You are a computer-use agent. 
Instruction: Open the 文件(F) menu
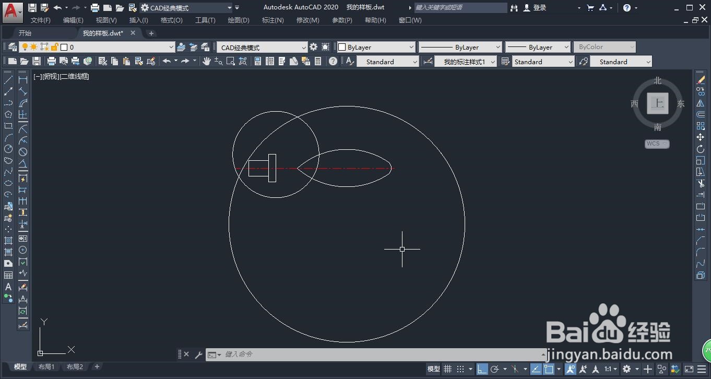pyautogui.click(x=41, y=20)
